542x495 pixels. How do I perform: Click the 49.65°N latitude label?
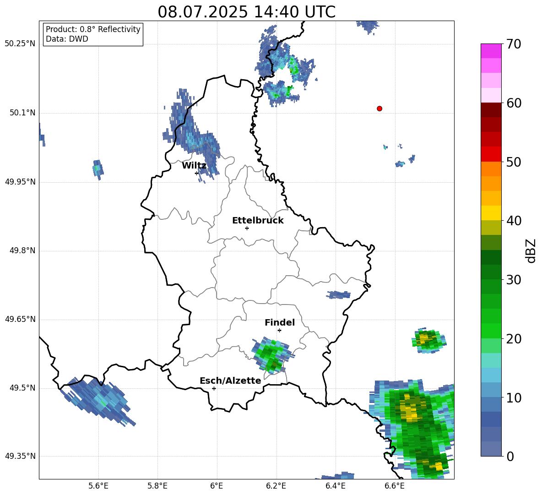(20, 320)
